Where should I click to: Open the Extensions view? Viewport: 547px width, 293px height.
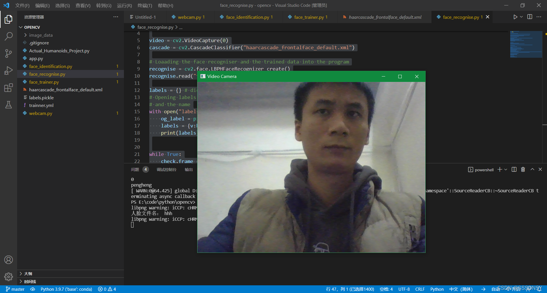9,88
